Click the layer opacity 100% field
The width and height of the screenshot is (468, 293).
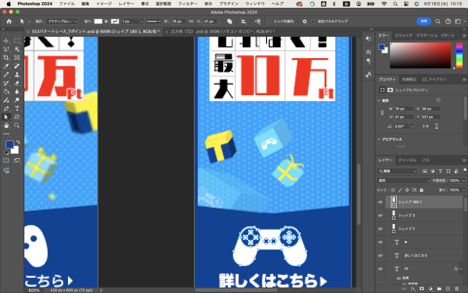pyautogui.click(x=454, y=180)
